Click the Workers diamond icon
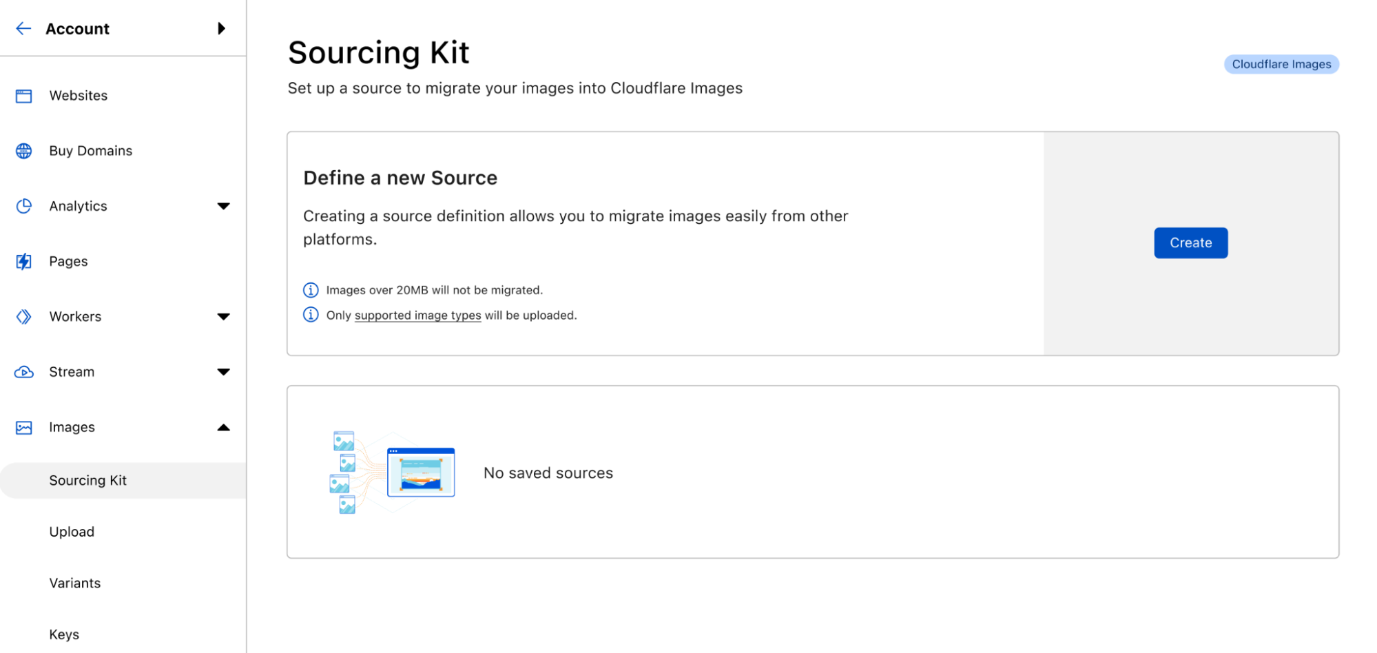The image size is (1377, 653). 23,316
